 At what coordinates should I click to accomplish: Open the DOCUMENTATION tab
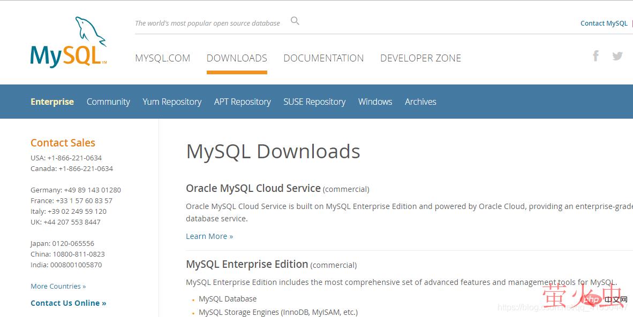pyautogui.click(x=323, y=58)
